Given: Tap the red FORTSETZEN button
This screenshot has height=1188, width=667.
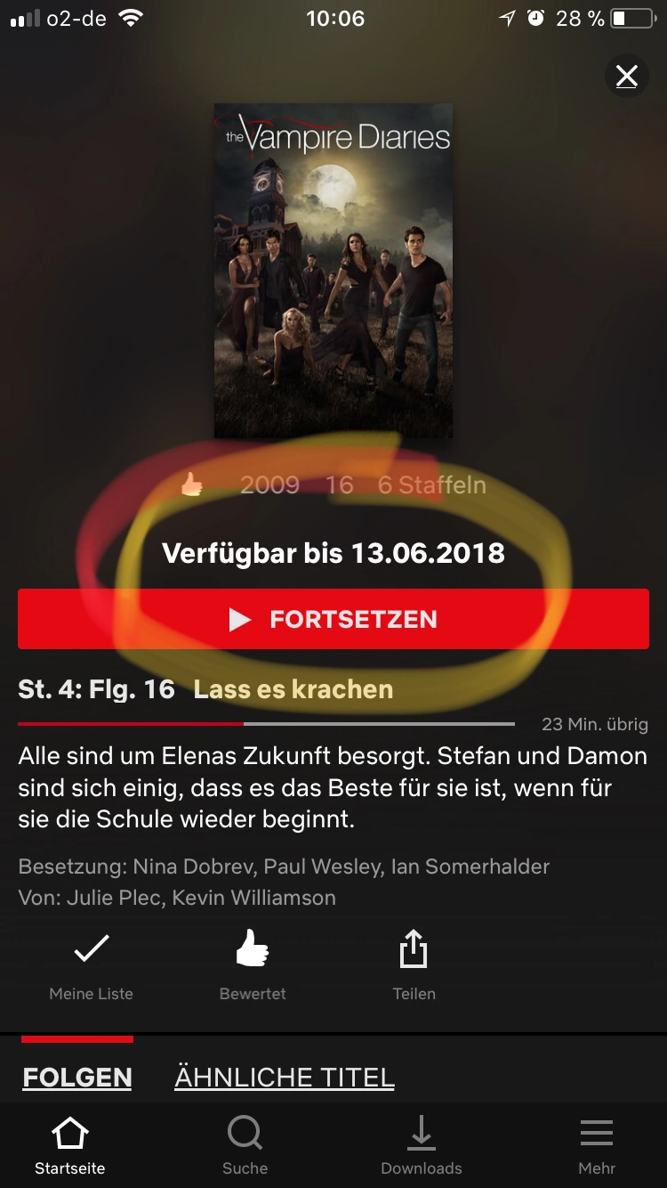Looking at the screenshot, I should coord(333,619).
